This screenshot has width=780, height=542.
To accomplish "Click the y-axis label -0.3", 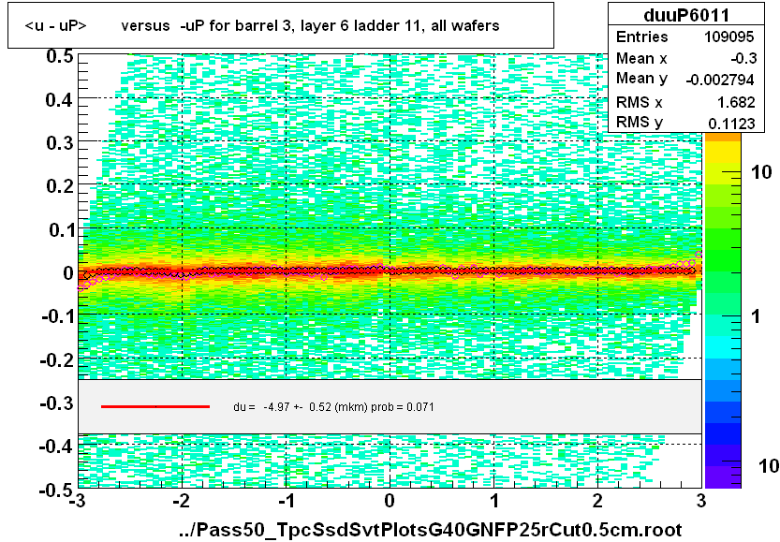I will [x=56, y=403].
